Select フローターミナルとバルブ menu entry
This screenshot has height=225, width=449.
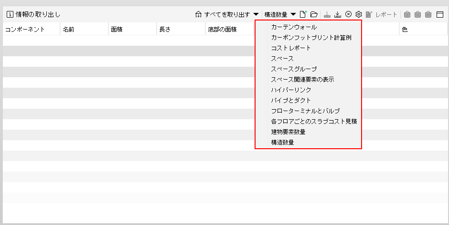pos(308,111)
